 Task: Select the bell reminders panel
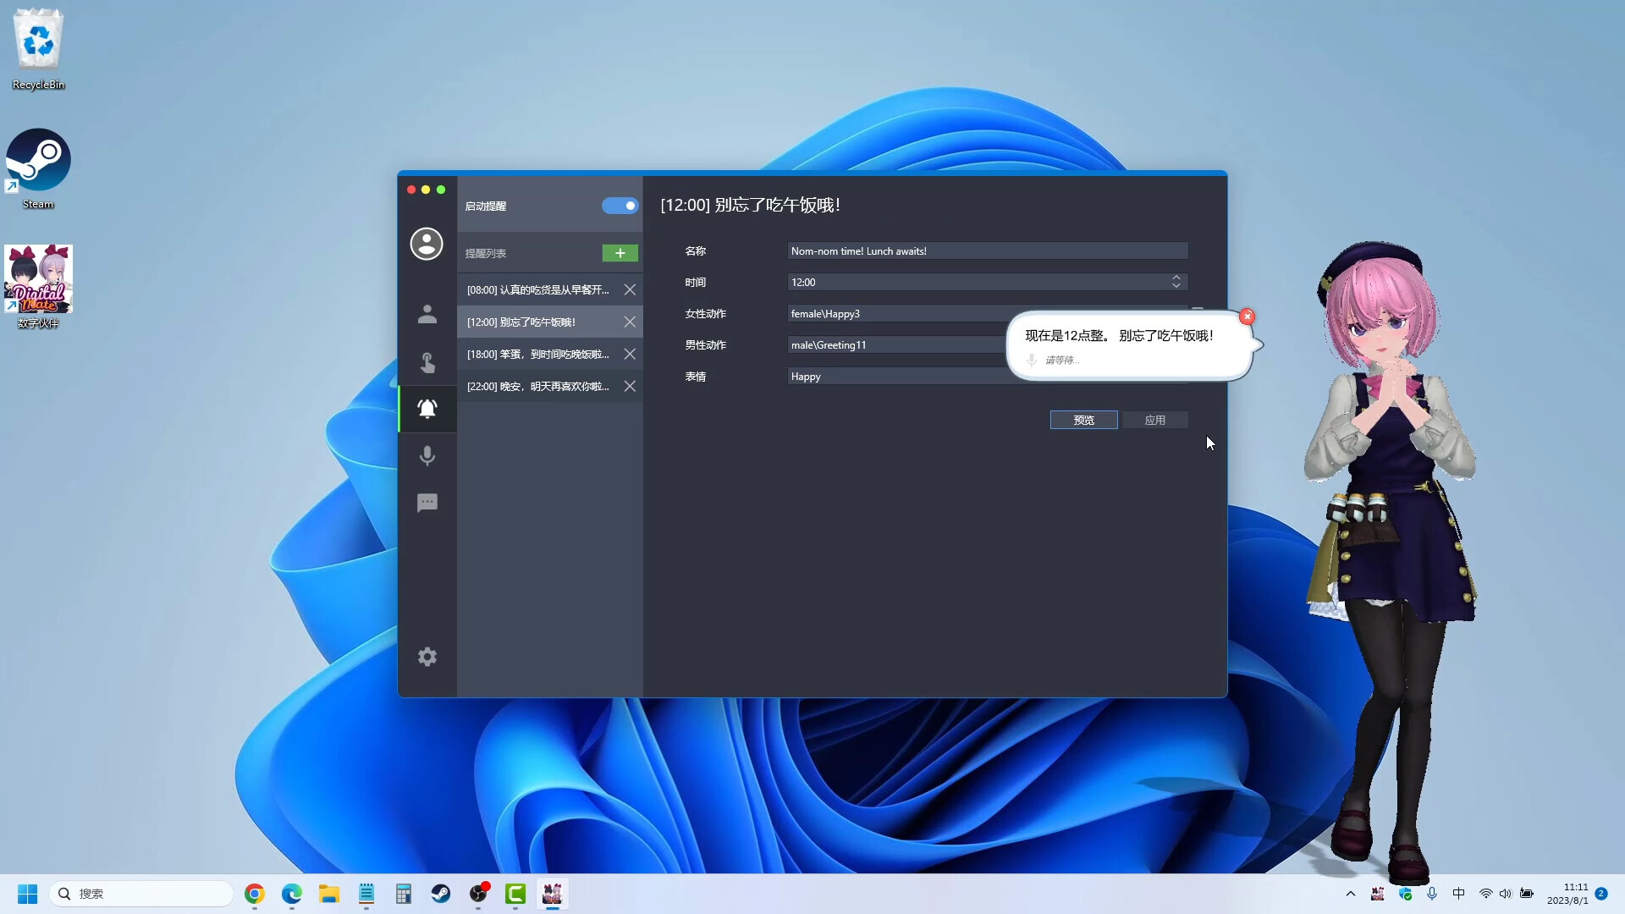(x=427, y=409)
